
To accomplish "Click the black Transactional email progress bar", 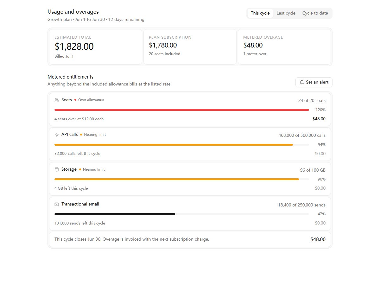I will click(x=182, y=214).
